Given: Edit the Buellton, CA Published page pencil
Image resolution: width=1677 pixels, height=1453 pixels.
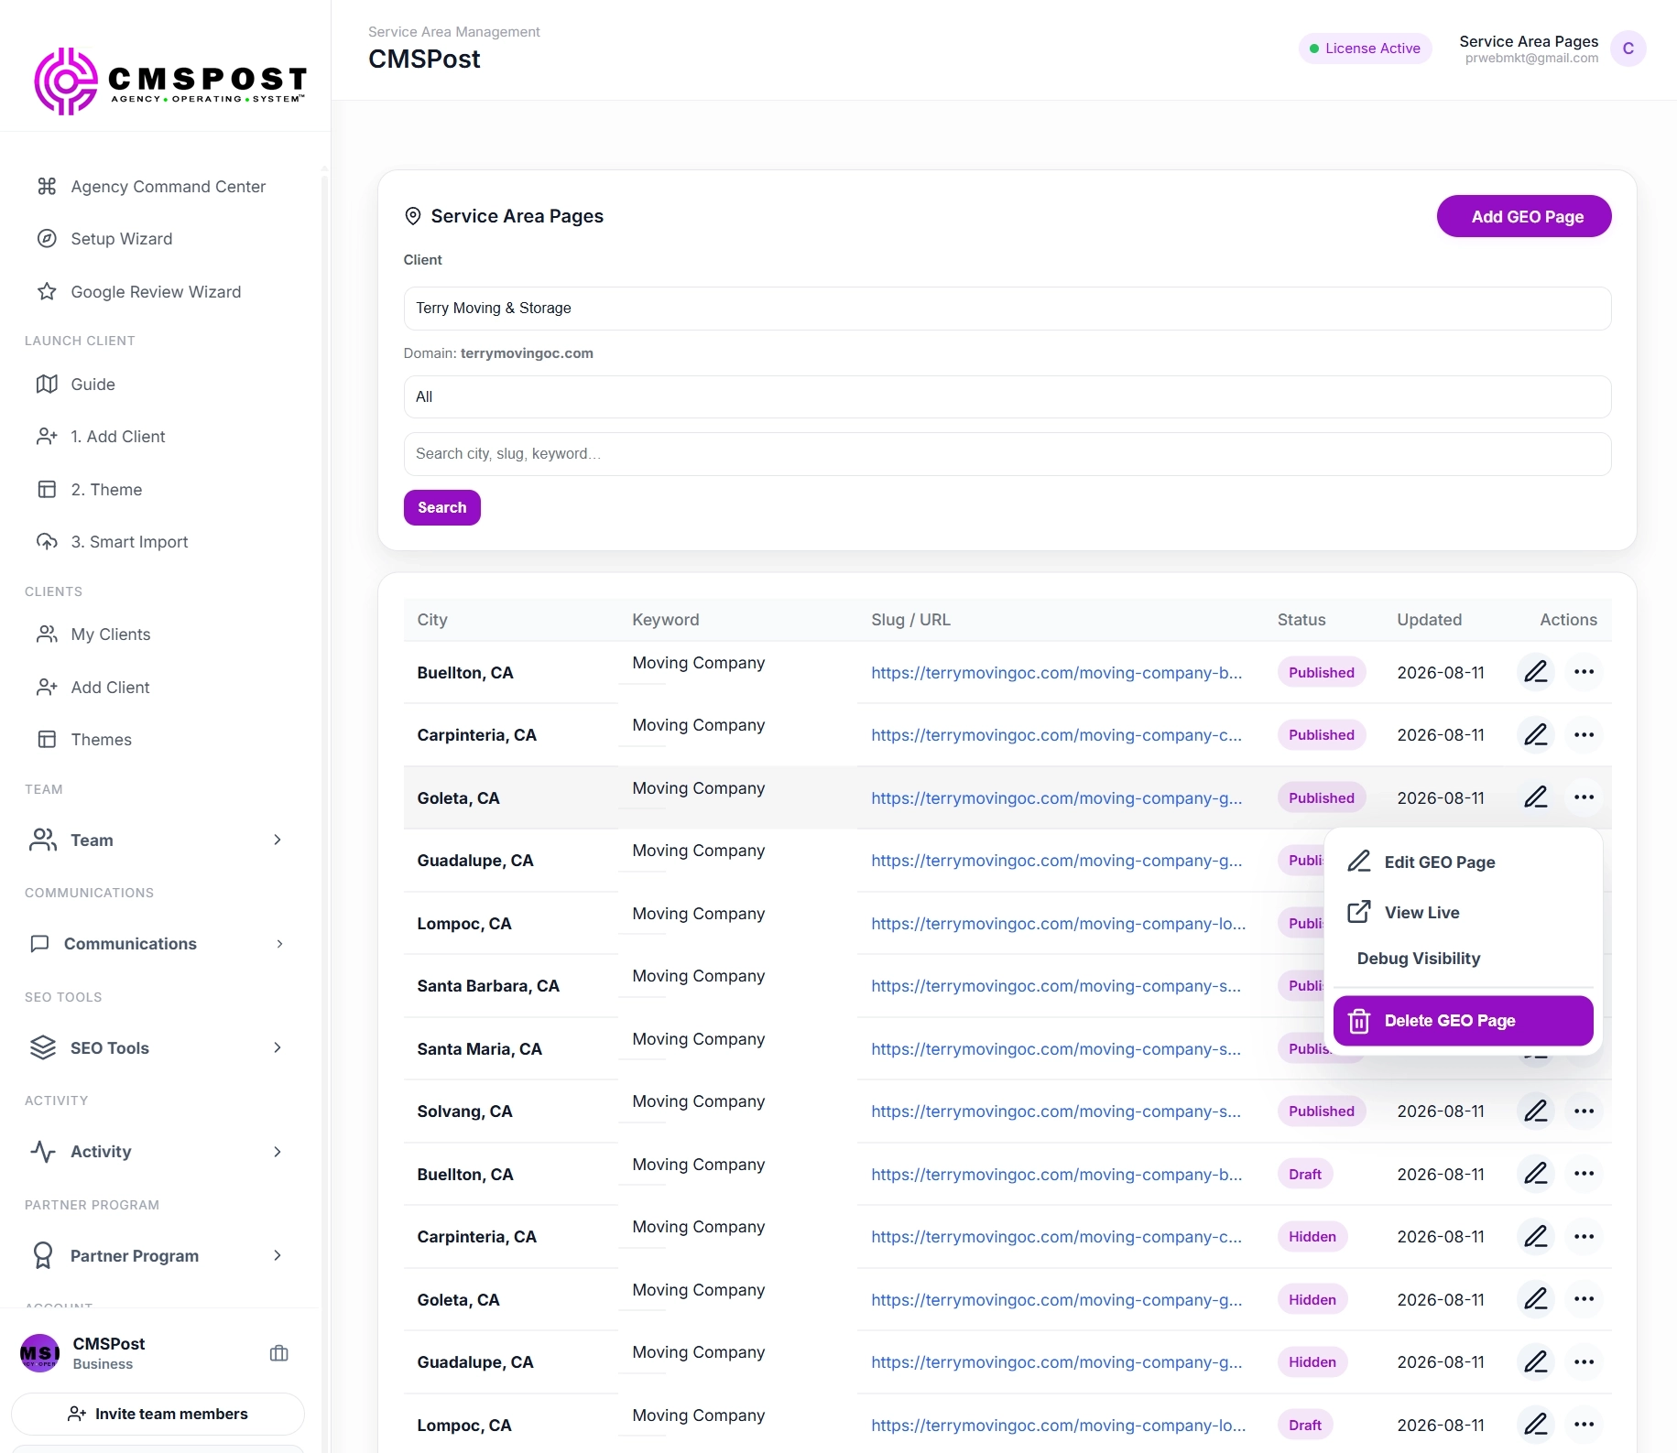Looking at the screenshot, I should pos(1536,672).
